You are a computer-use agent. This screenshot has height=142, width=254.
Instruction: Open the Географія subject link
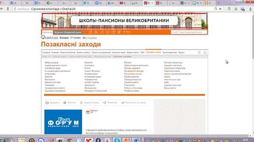coord(50,85)
